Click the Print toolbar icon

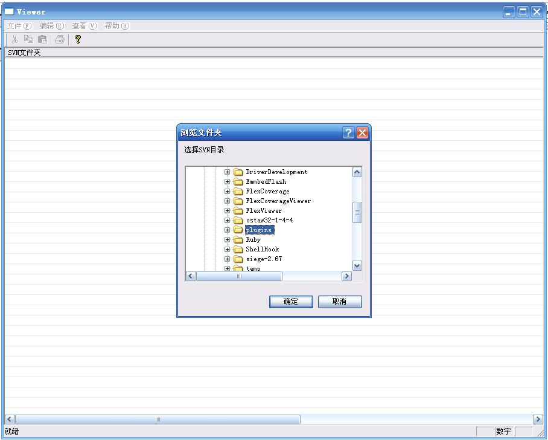point(60,39)
